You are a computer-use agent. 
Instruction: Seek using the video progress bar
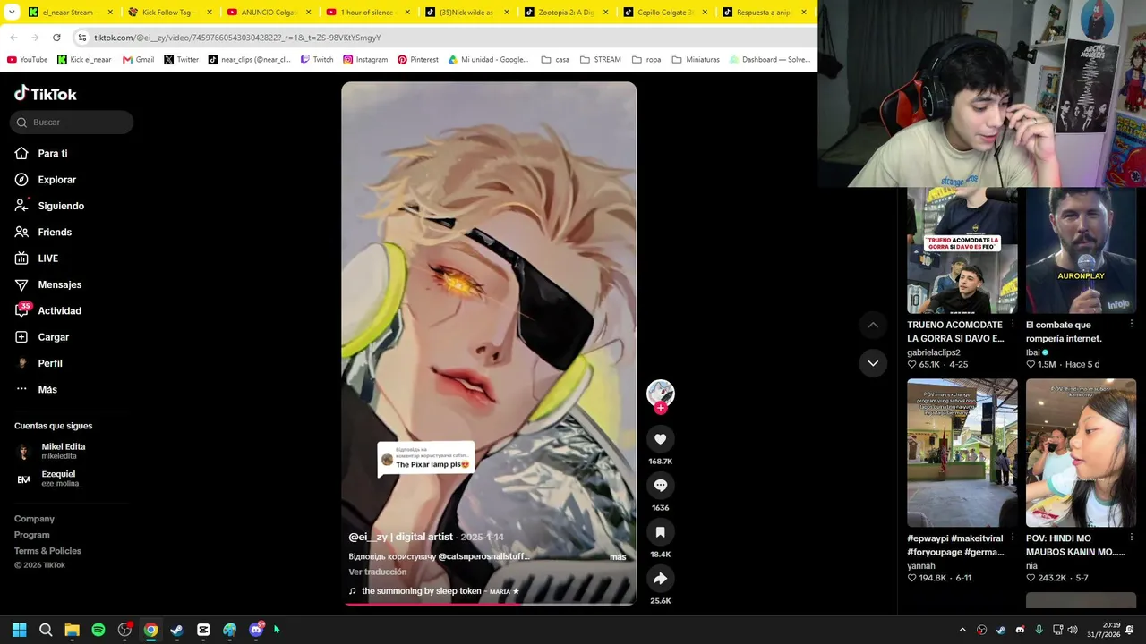pos(489,604)
